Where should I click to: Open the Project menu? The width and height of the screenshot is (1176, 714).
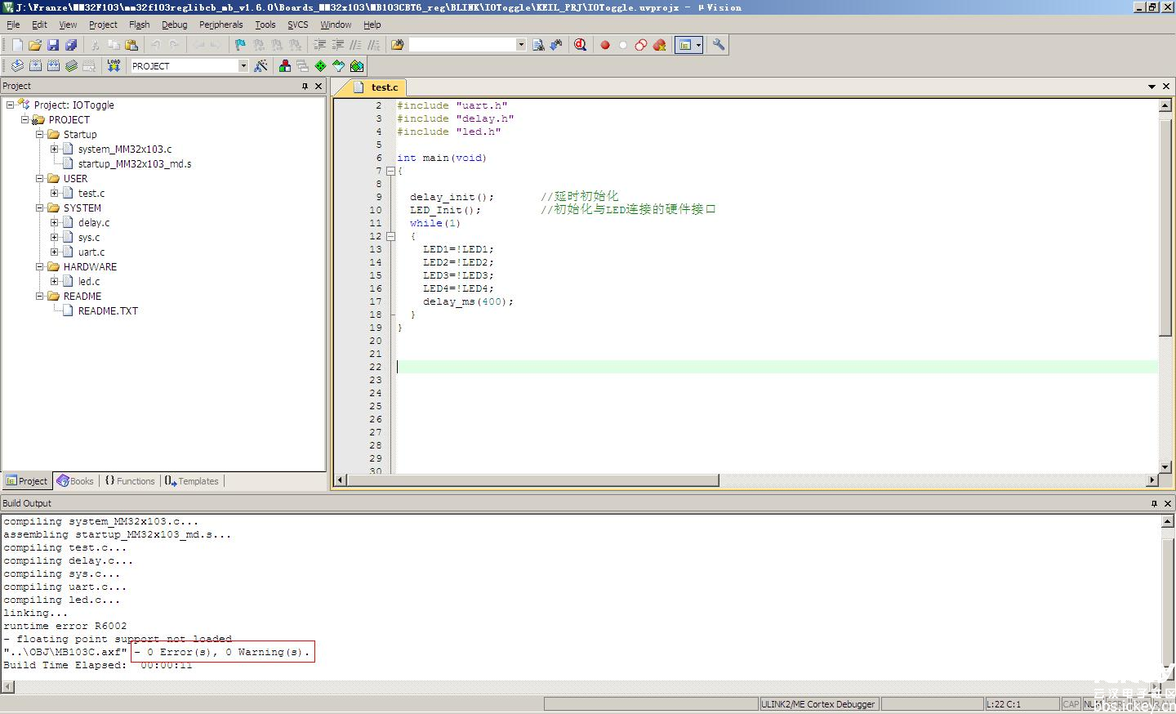click(x=103, y=25)
